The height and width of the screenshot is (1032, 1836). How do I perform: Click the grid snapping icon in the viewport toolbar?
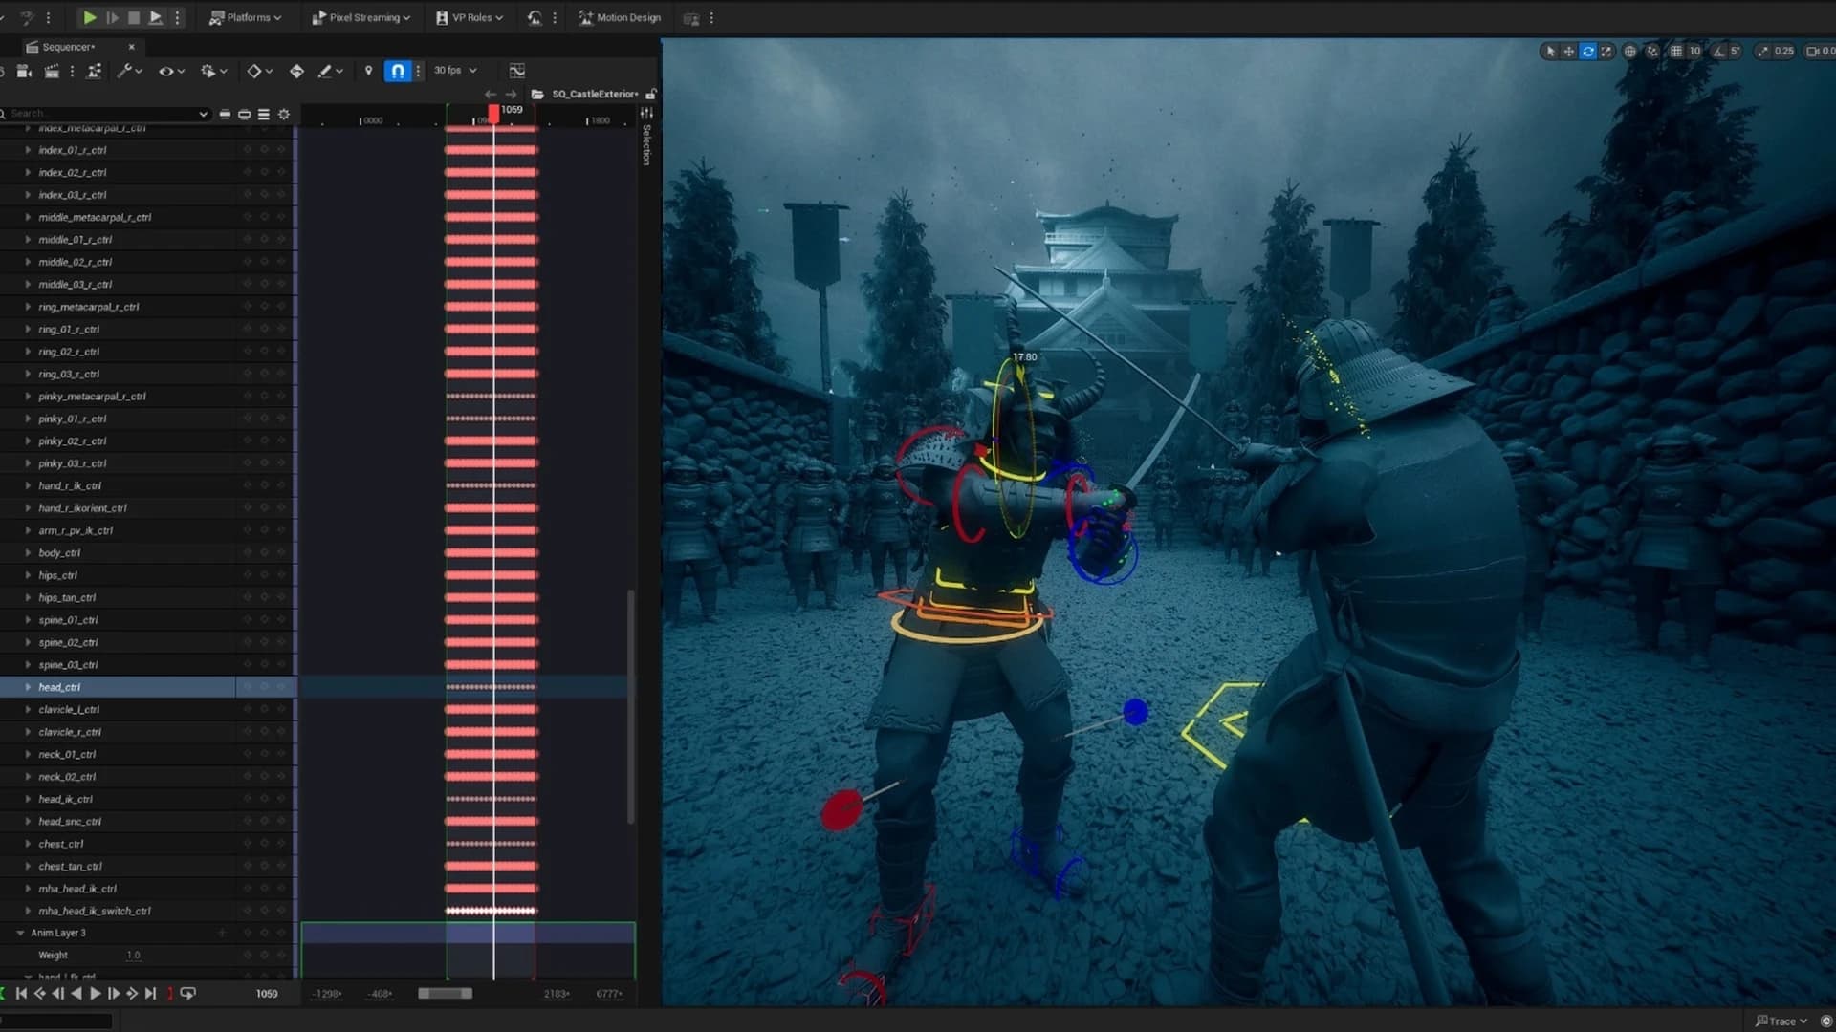(1676, 52)
